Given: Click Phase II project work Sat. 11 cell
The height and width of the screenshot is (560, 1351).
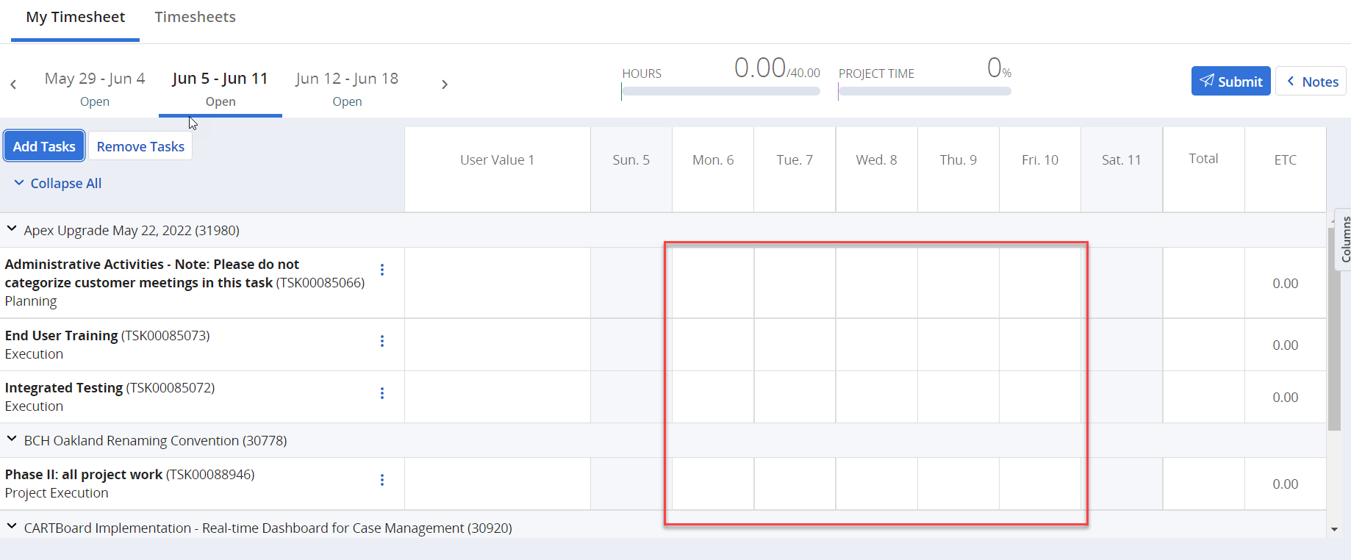Looking at the screenshot, I should click(x=1122, y=484).
